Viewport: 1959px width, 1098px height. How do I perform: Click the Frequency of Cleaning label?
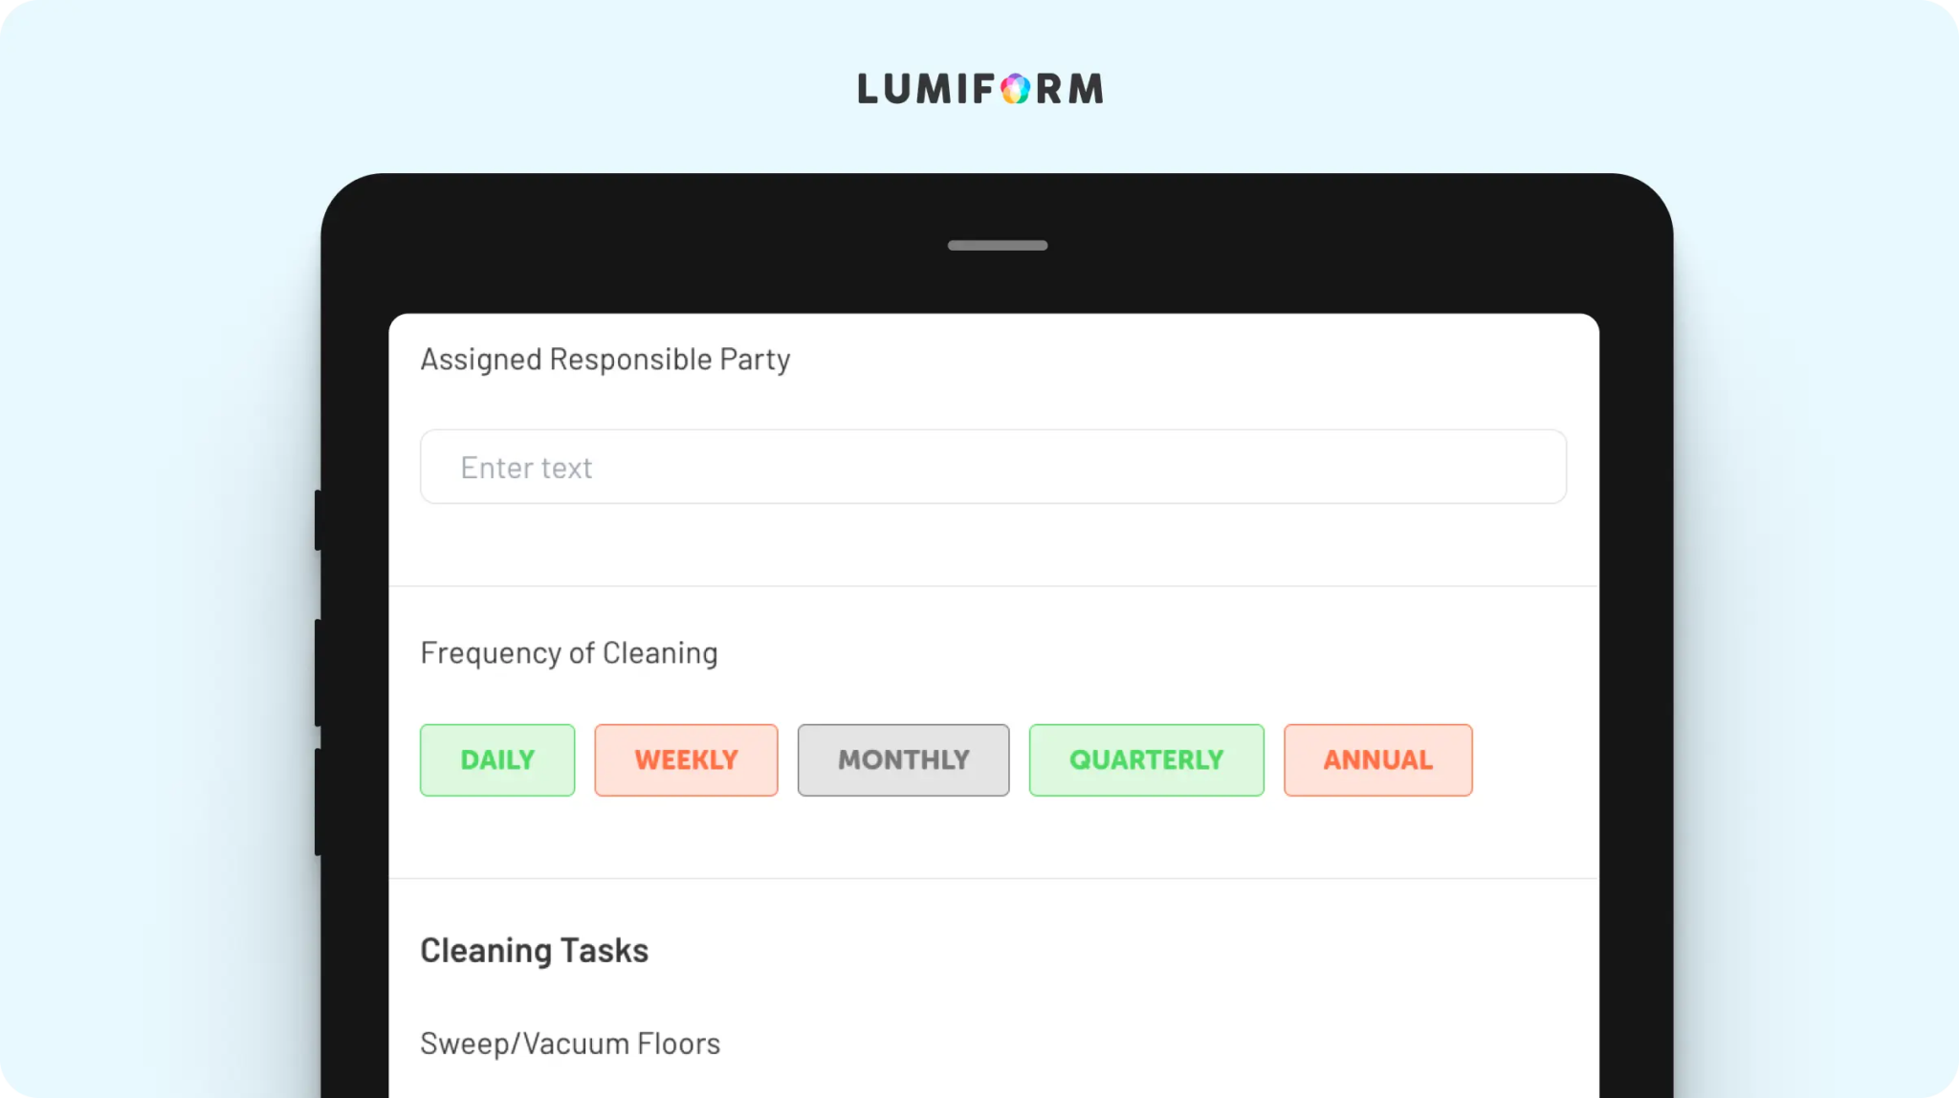coord(569,653)
